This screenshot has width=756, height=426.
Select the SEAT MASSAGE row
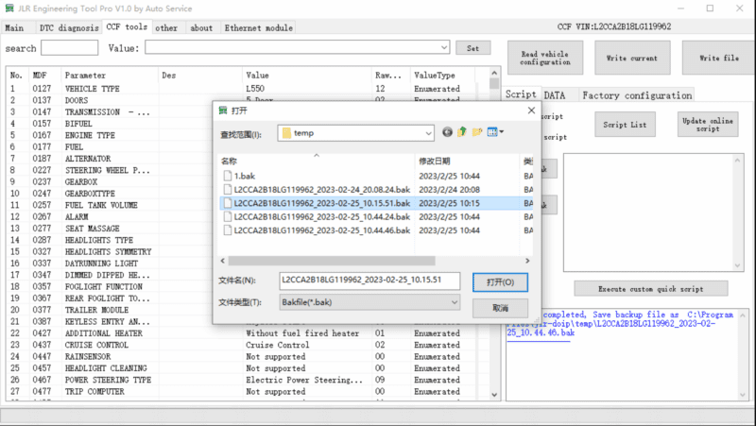point(110,229)
